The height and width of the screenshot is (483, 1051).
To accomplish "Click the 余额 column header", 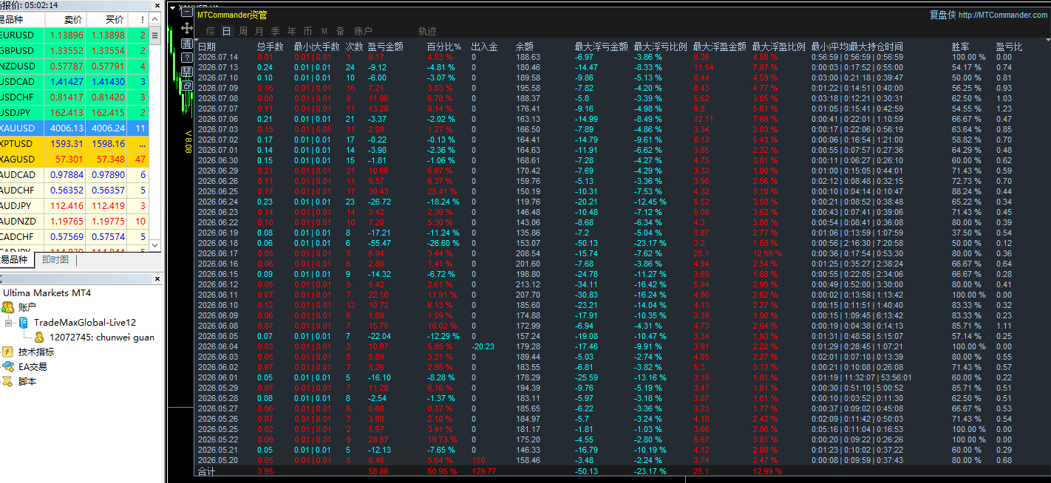I will click(525, 47).
